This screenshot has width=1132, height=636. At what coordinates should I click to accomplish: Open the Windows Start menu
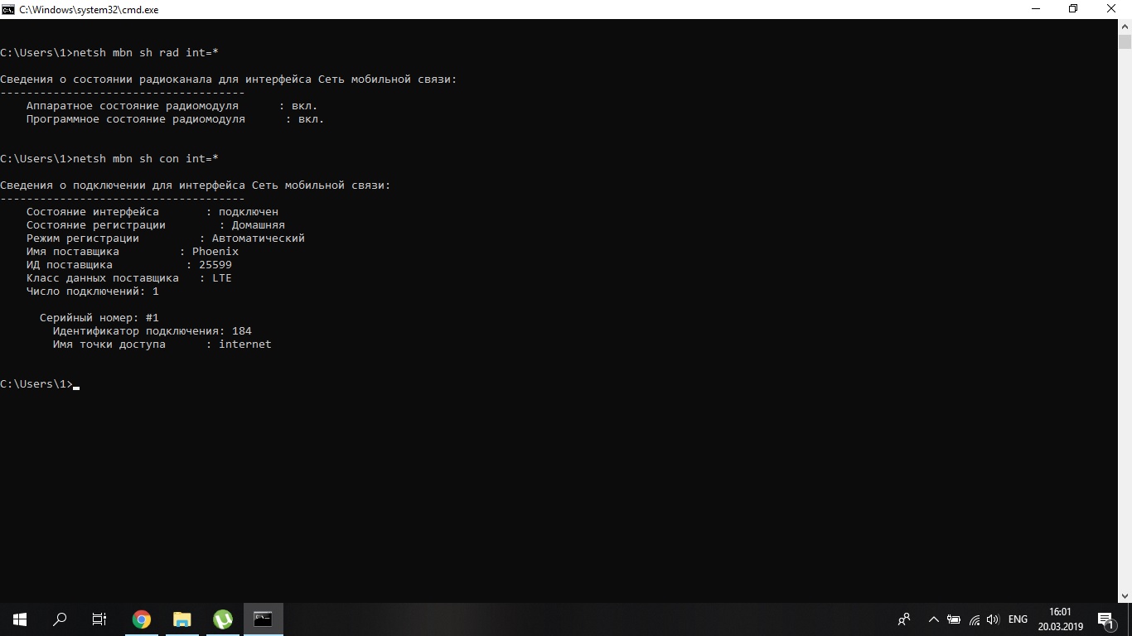pyautogui.click(x=20, y=619)
